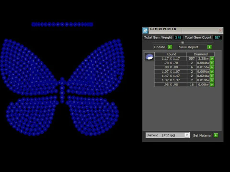Collapse the panel using the round arrow
Viewport: 230px width, 172px height.
tap(183, 43)
